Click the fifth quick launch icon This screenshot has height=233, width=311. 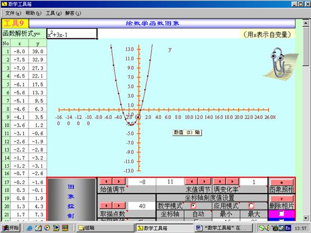pyautogui.click(x=65, y=228)
